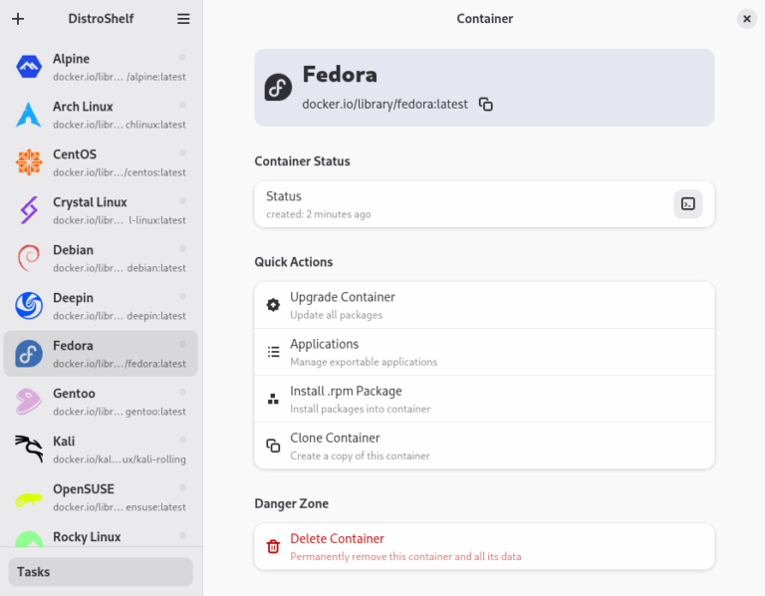Click the Applications list icon

pos(273,352)
